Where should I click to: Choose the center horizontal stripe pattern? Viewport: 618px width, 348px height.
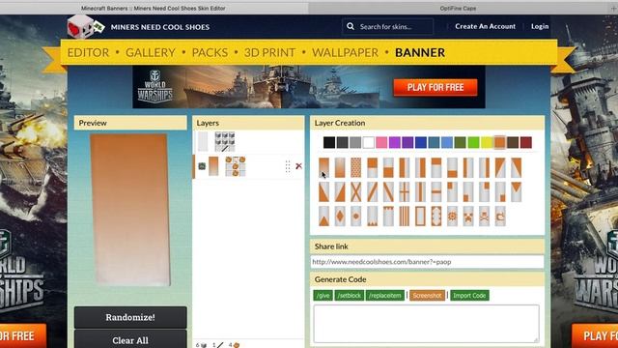point(436,192)
